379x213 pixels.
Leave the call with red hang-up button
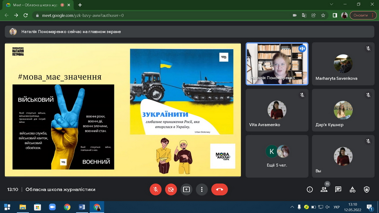pos(219,190)
